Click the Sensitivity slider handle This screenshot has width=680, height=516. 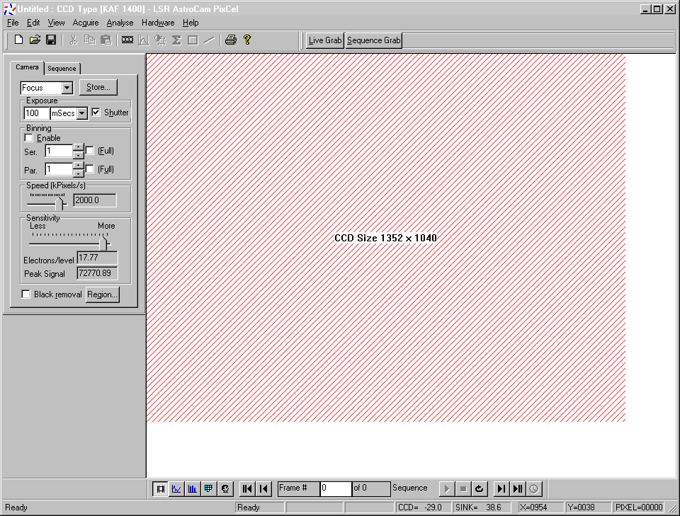(x=104, y=243)
